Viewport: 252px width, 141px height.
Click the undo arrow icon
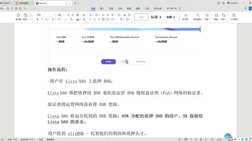(x=24, y=9)
